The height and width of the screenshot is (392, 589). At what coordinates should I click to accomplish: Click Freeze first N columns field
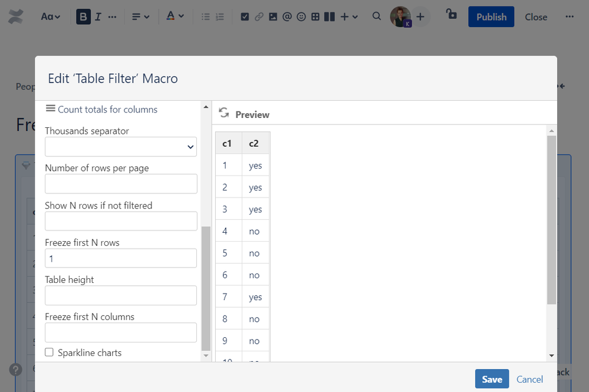121,332
